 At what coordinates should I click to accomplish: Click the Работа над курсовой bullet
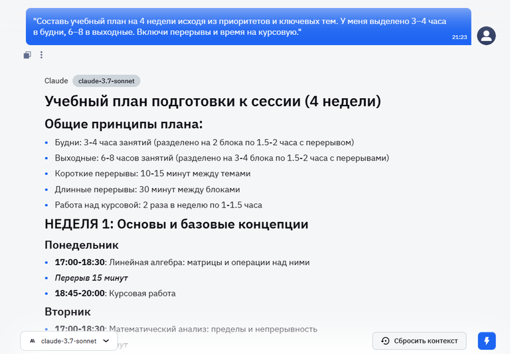(x=159, y=205)
